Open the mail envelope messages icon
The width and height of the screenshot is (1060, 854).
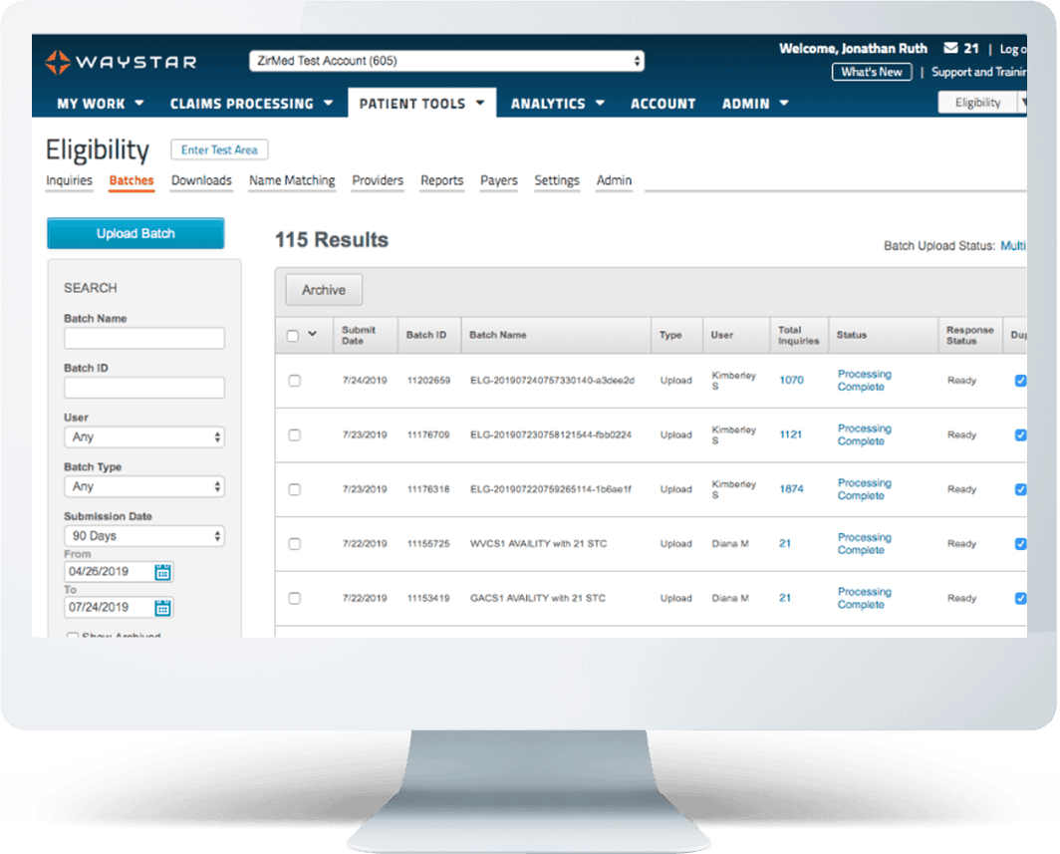950,48
